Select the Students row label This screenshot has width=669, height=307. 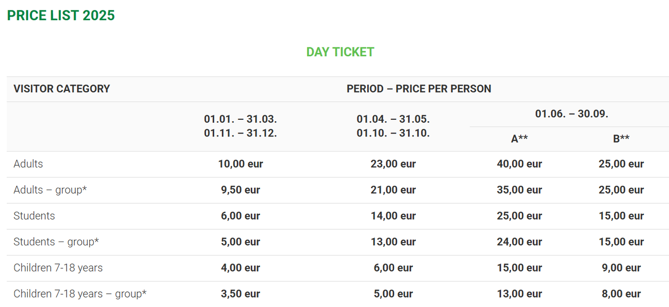34,216
